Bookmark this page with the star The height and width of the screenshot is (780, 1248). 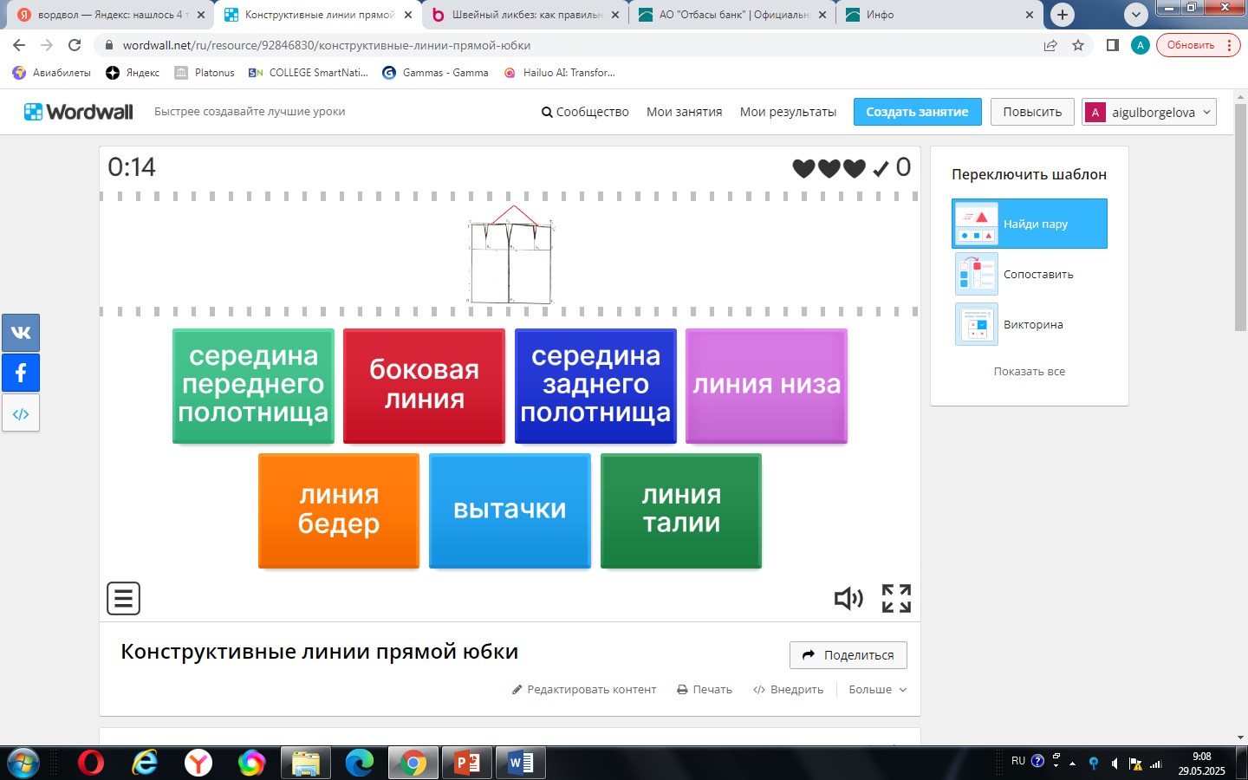pyautogui.click(x=1078, y=45)
